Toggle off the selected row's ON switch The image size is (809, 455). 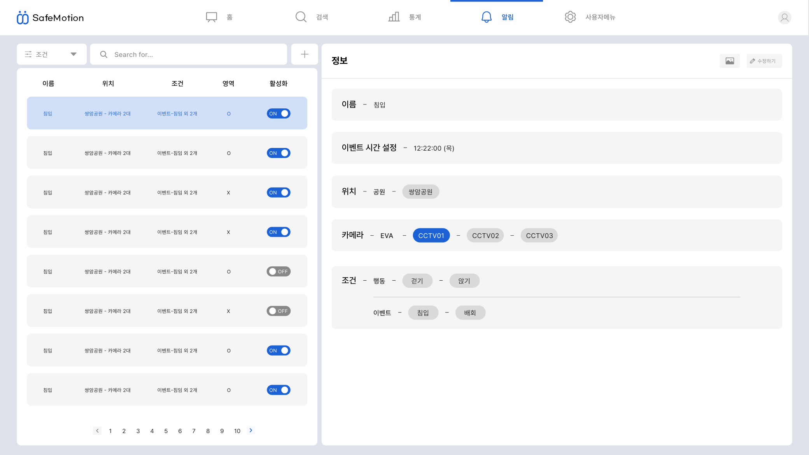(x=278, y=113)
